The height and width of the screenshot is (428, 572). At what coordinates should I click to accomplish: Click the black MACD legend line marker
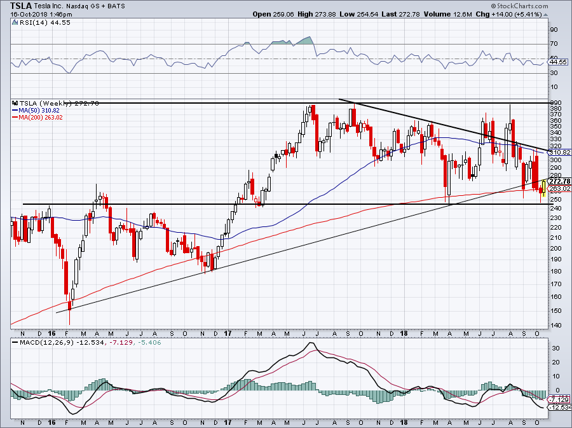click(x=15, y=343)
